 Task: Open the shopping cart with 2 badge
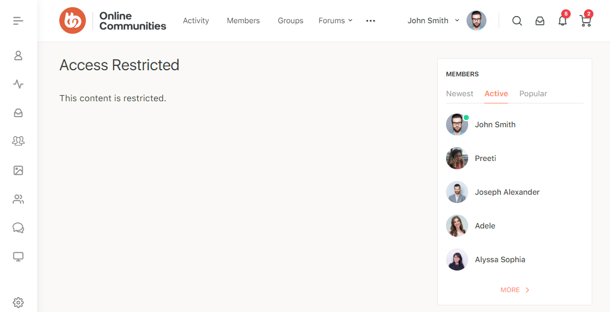[x=585, y=21]
